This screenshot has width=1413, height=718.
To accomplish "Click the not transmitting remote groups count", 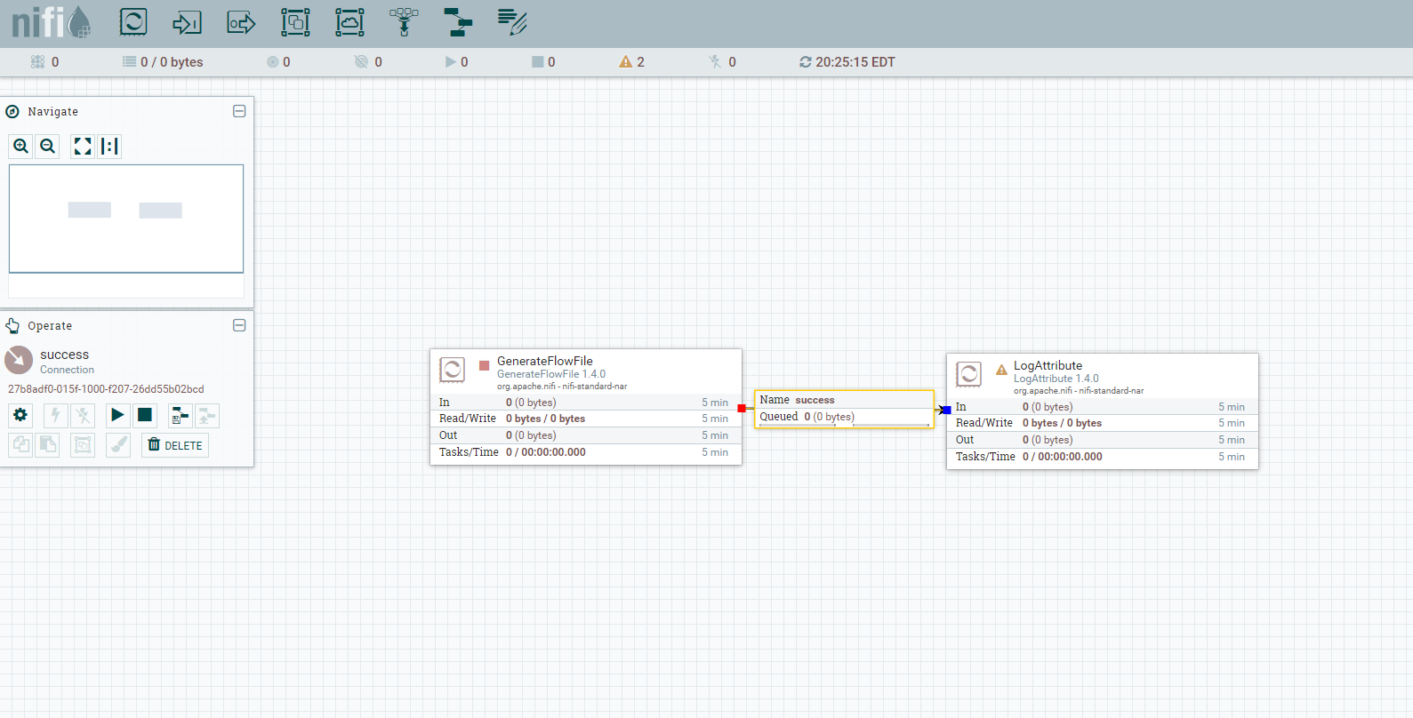I will [x=368, y=62].
